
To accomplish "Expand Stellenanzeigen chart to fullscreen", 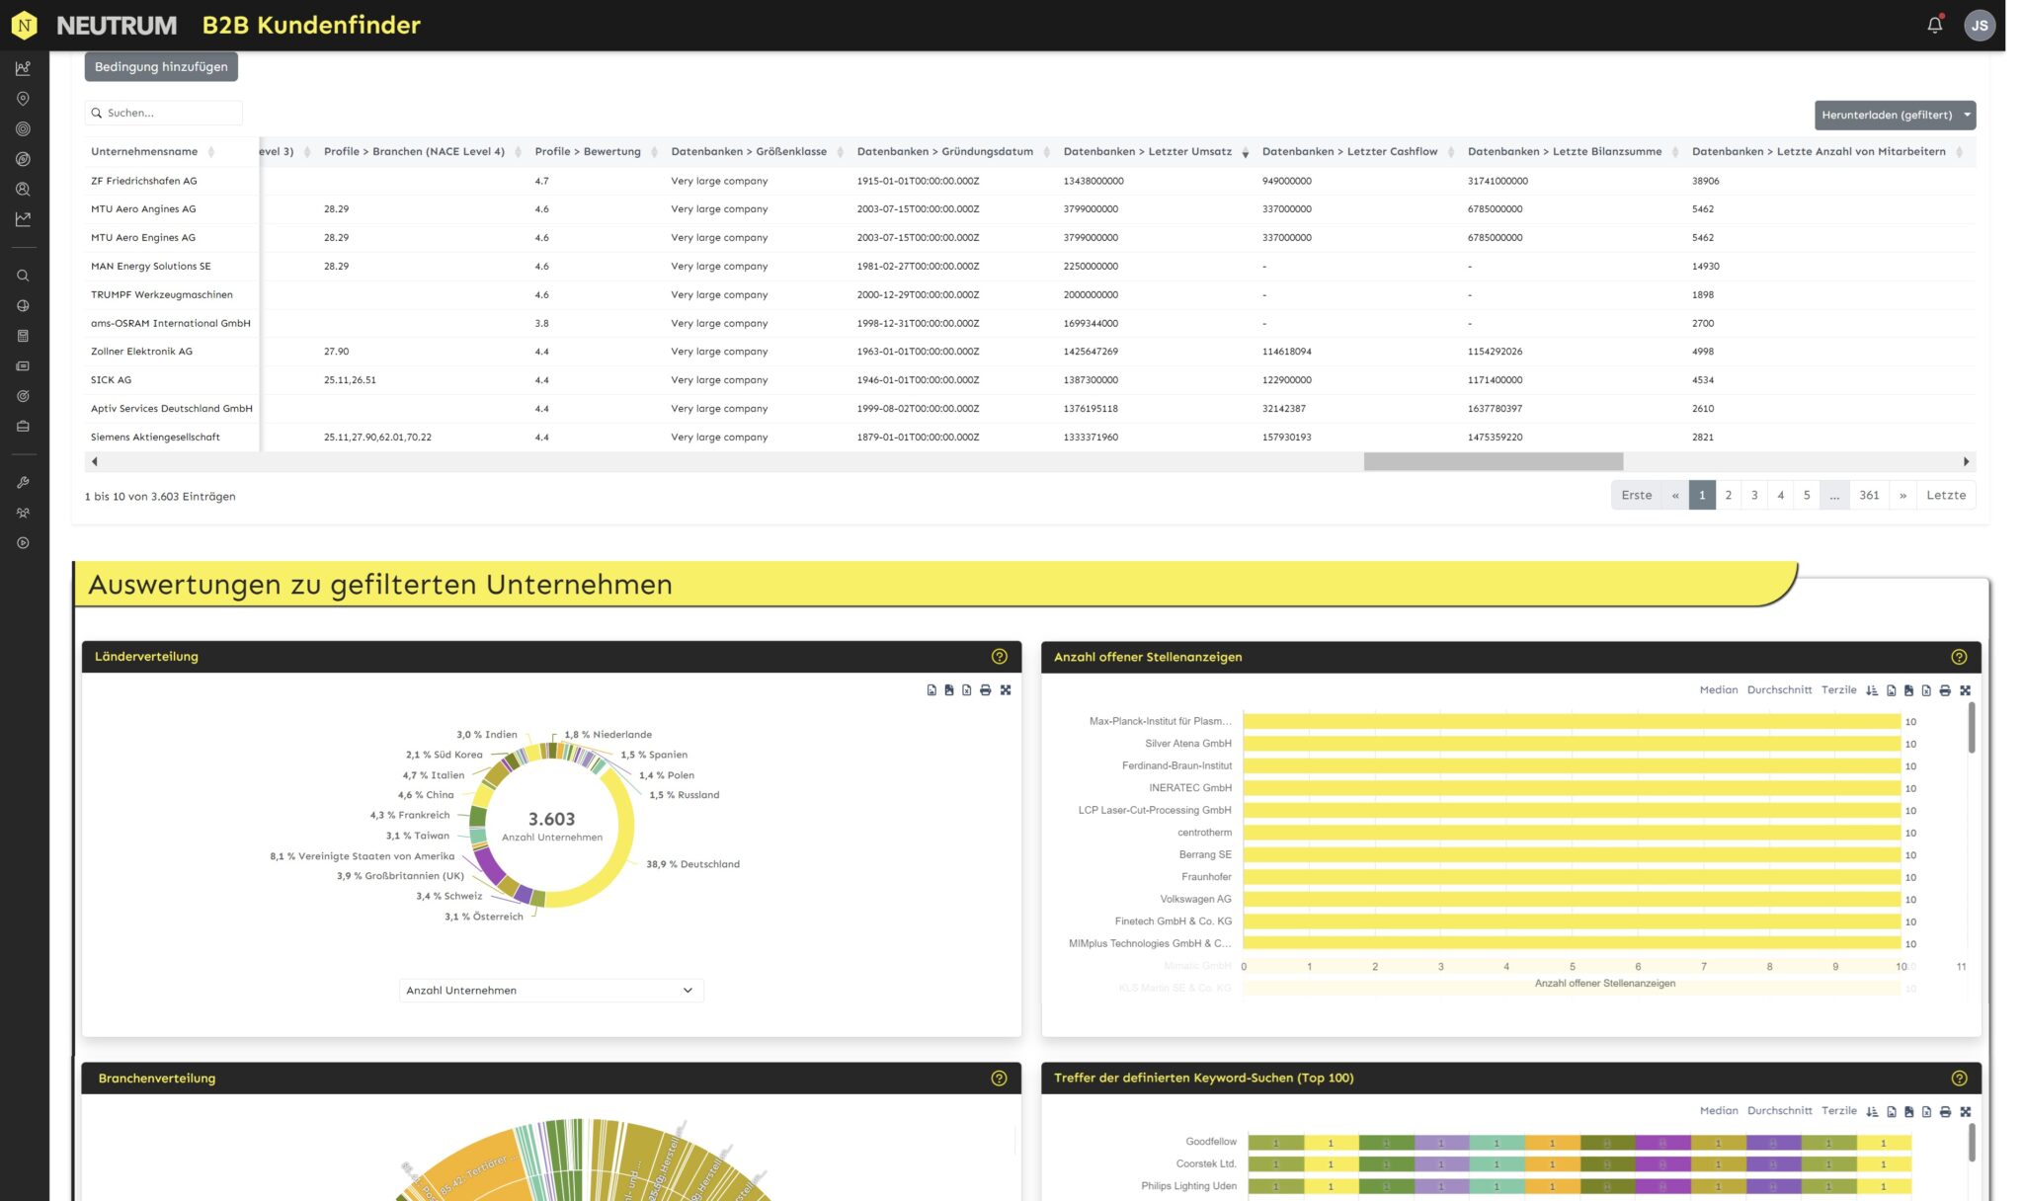I will point(1965,690).
